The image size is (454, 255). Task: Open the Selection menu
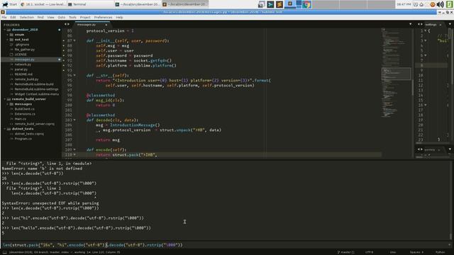[27, 17]
